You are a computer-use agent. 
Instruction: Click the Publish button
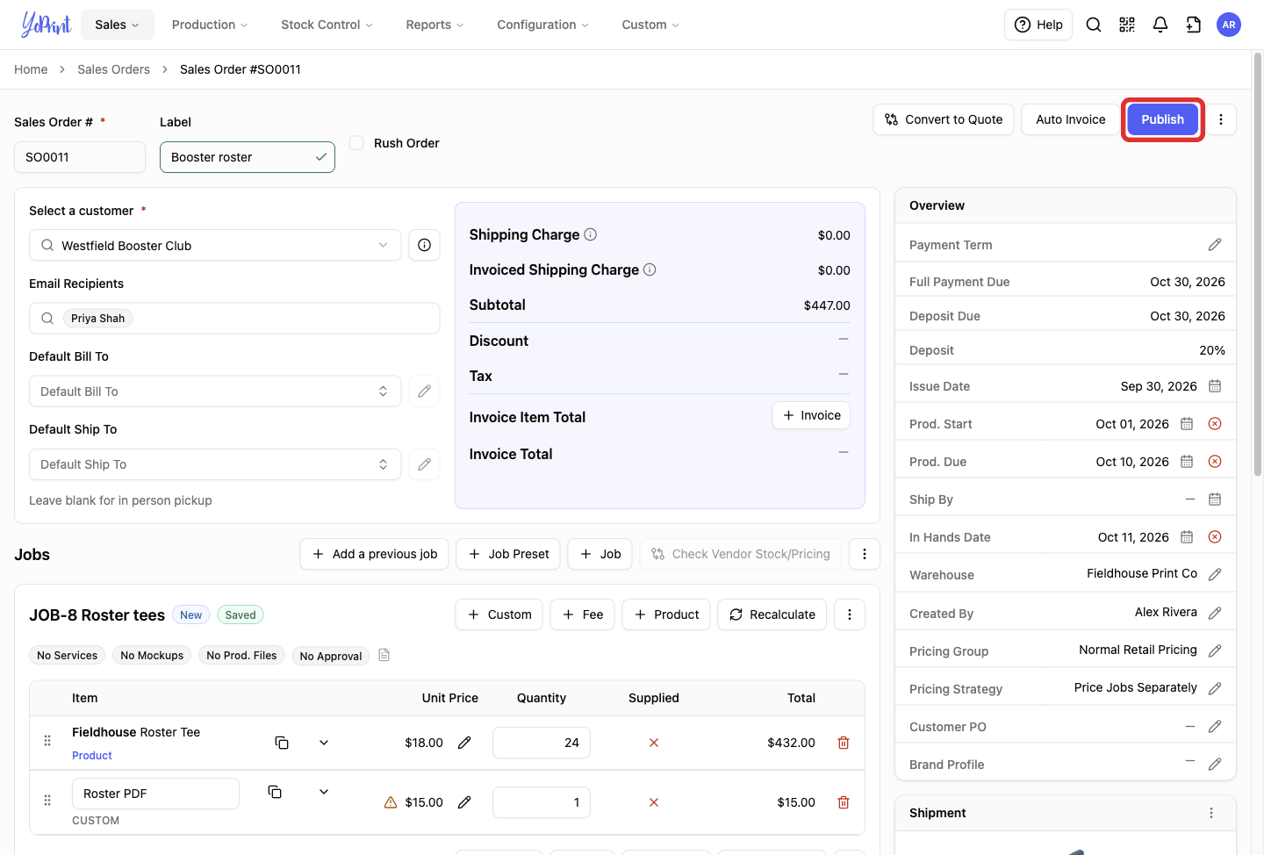[1163, 119]
